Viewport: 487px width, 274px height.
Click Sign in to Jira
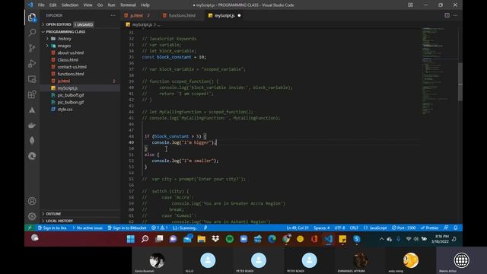(53, 228)
